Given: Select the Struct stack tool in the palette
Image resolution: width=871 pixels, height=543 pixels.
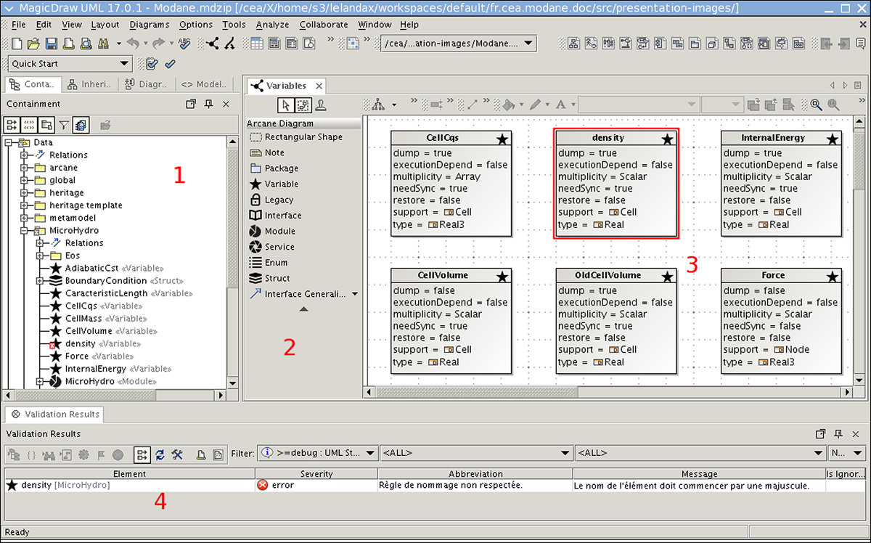Looking at the screenshot, I should pyautogui.click(x=269, y=278).
